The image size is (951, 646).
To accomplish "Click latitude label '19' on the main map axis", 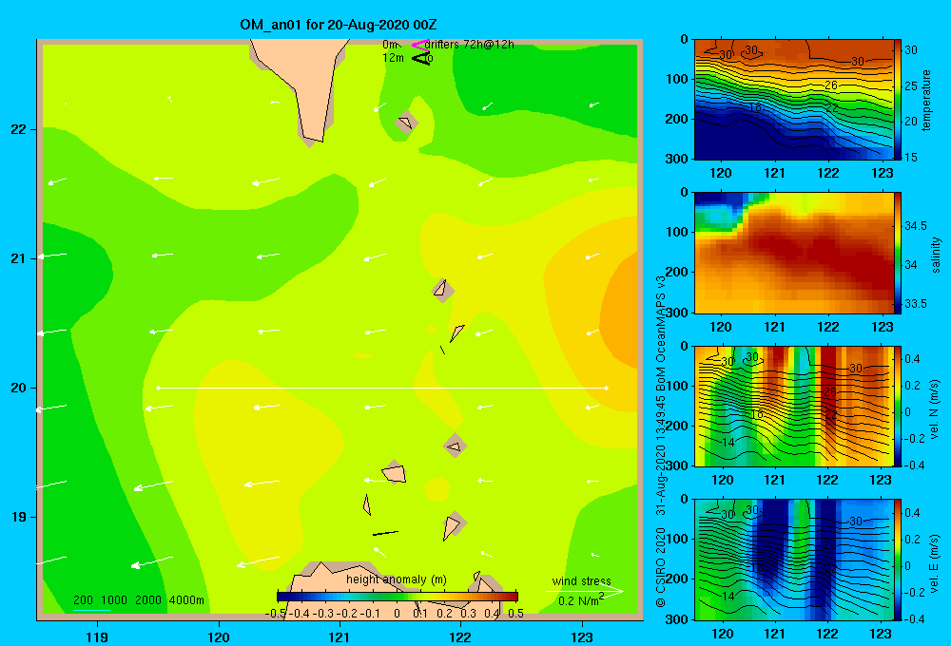I will point(19,517).
